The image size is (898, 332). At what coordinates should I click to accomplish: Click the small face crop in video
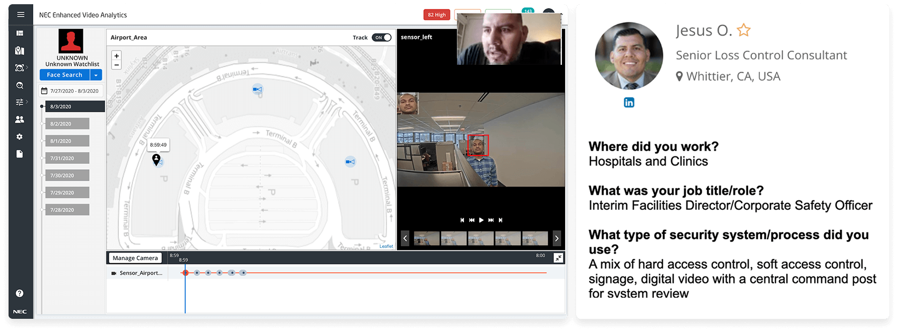tap(408, 103)
